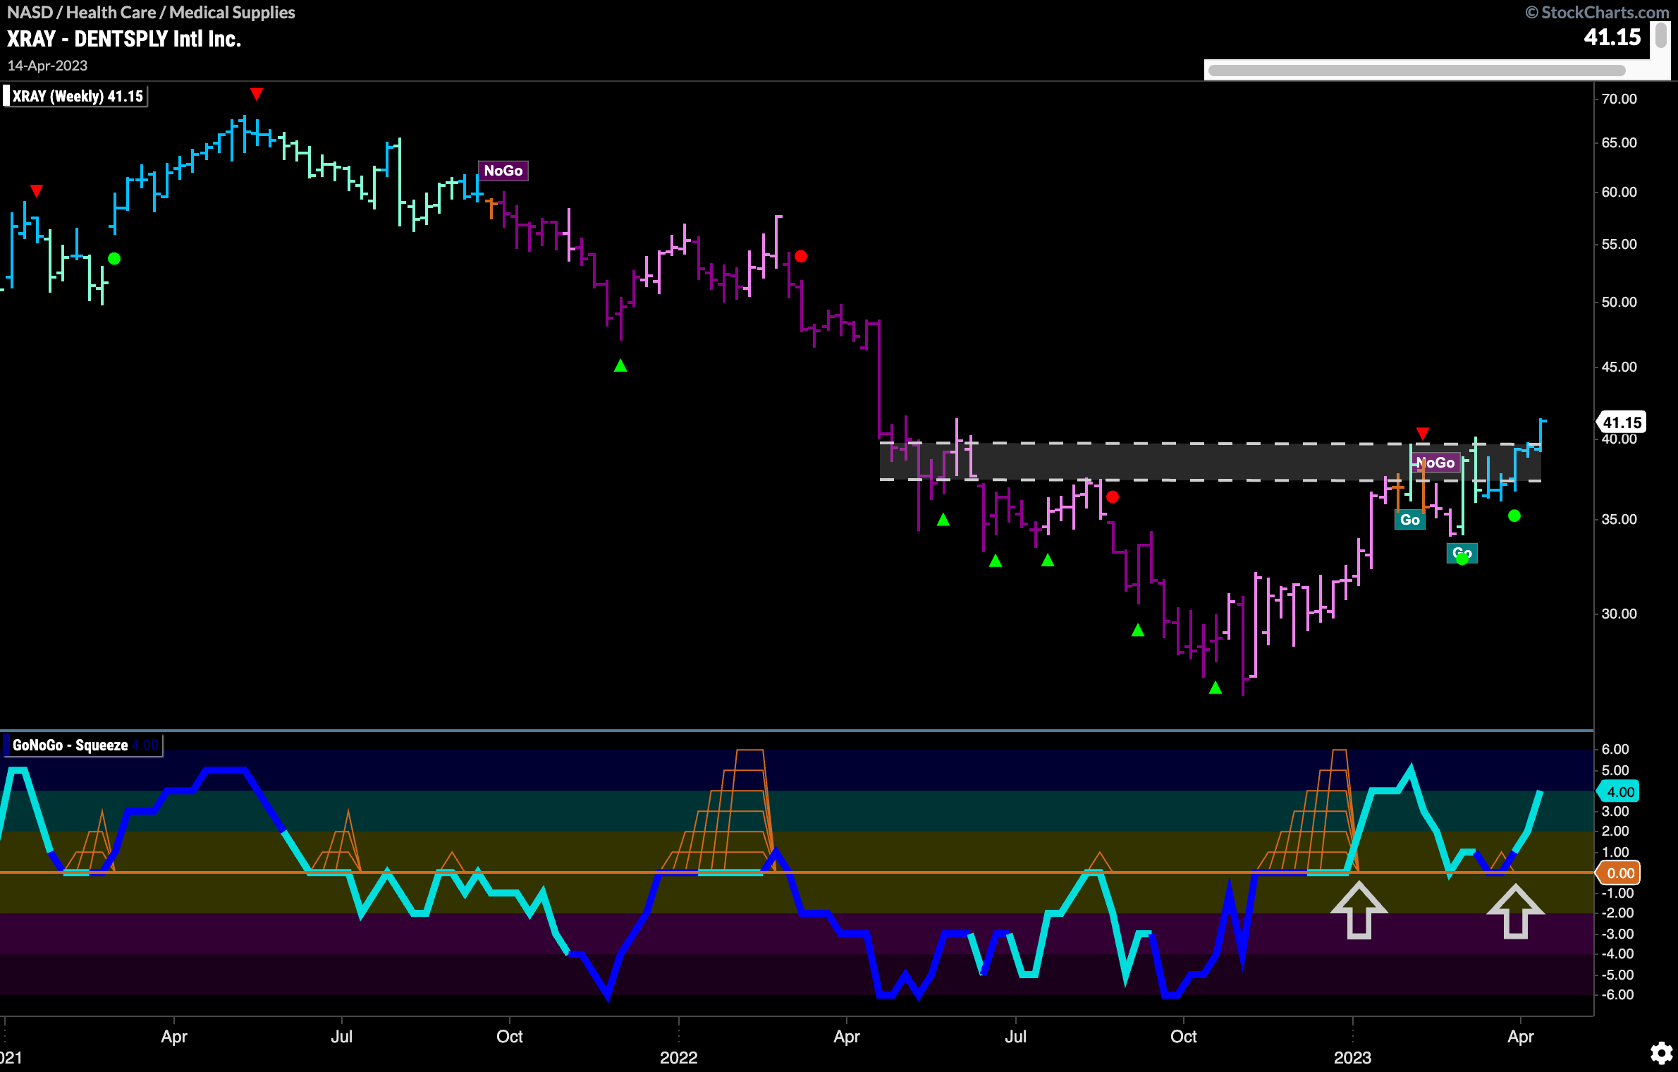Click the NoGo flag near October 2021
The width and height of the screenshot is (1678, 1072).
[x=503, y=171]
